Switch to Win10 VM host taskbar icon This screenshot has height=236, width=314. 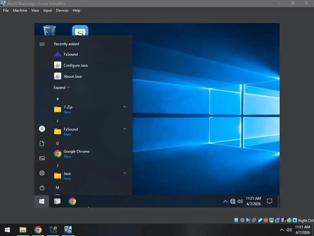click(x=68, y=230)
